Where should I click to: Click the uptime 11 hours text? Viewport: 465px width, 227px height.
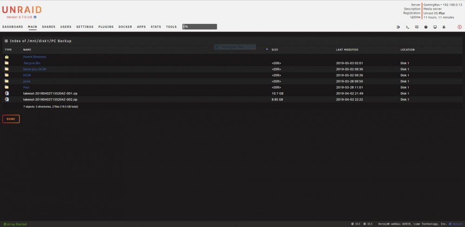438,18
